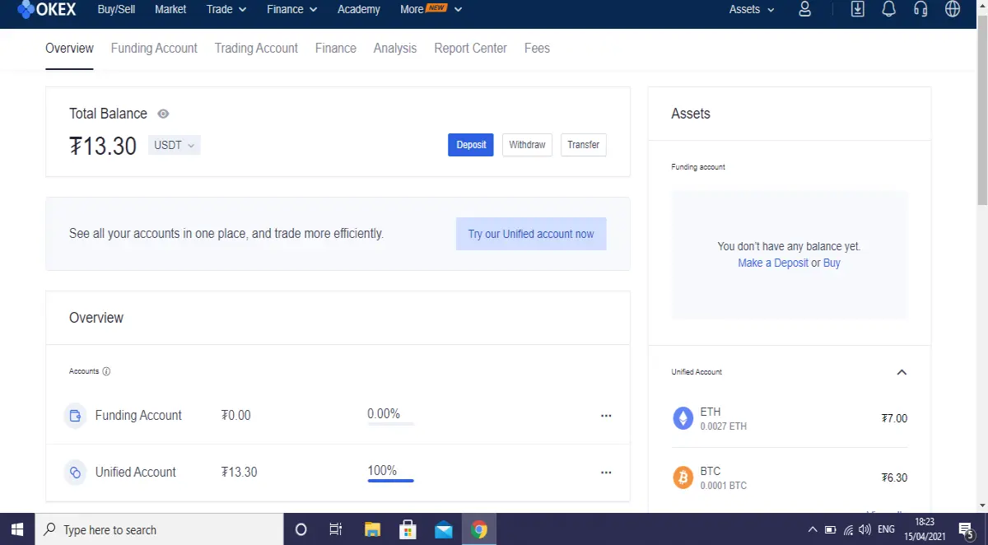The width and height of the screenshot is (988, 545).
Task: Open File Explorer from the taskbar
Action: (x=372, y=529)
